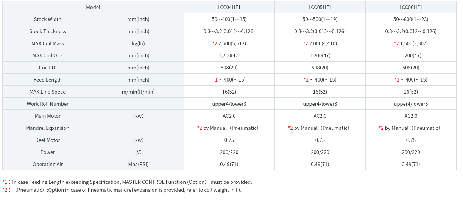This screenshot has height=200, width=463.
Task: Select the Stock Width row label
Action: pyautogui.click(x=48, y=19)
